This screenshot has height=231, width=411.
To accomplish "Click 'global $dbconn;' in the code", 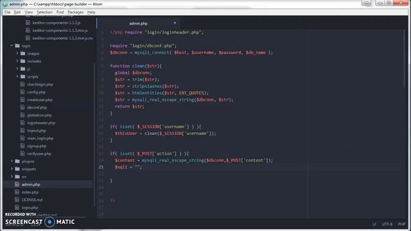I will click(133, 73).
